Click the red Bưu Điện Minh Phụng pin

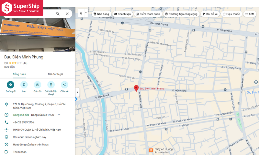(x=136, y=88)
